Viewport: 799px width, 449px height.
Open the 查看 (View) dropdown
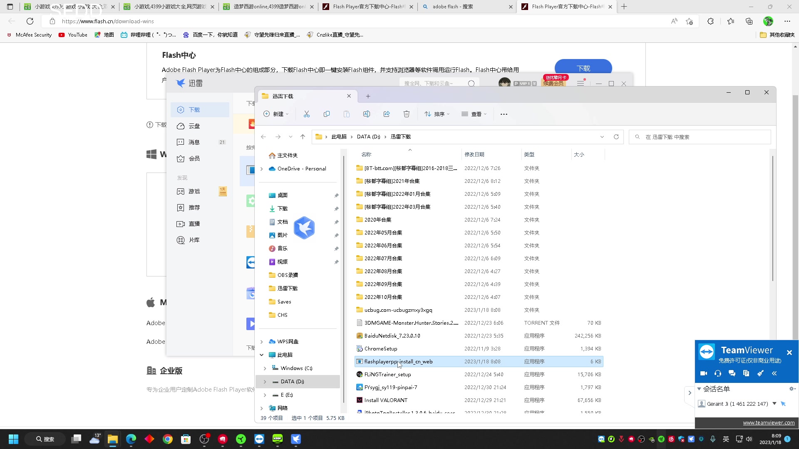(474, 114)
